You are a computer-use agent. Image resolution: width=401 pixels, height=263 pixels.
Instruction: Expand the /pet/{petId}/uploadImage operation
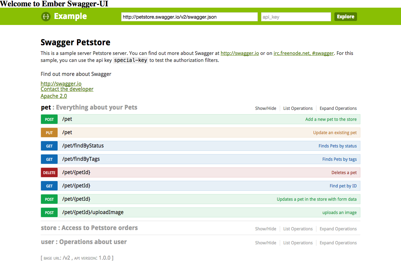pos(93,212)
